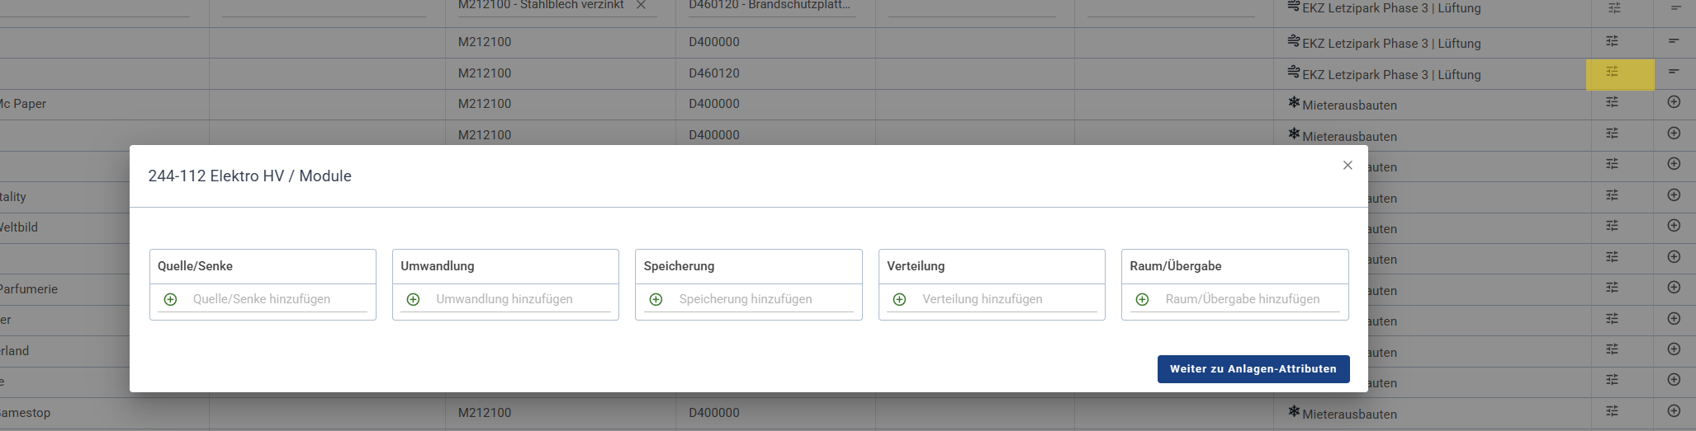Select the Speicherung hinzufügen field
This screenshot has height=431, width=1696.
tap(765, 299)
